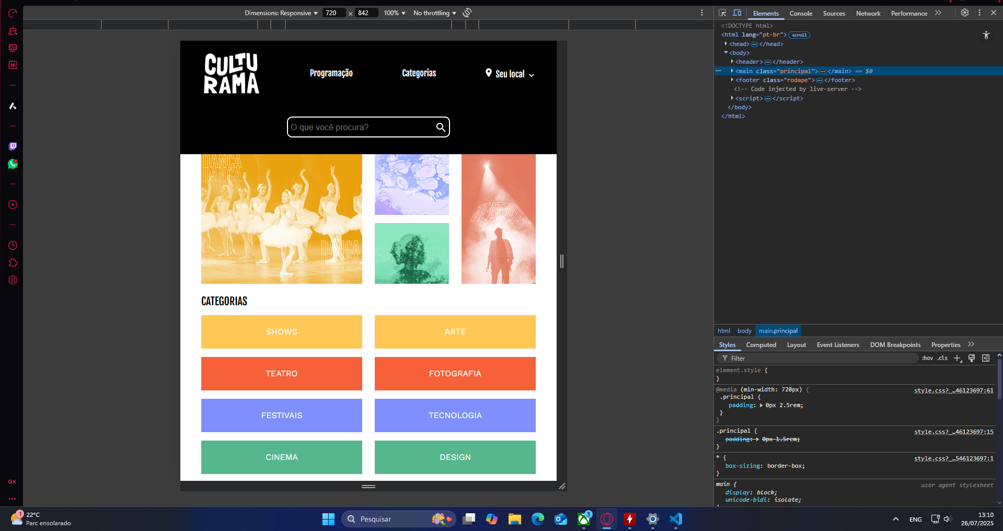1003x531 pixels.
Task: Switch to the Network tab
Action: tap(868, 14)
